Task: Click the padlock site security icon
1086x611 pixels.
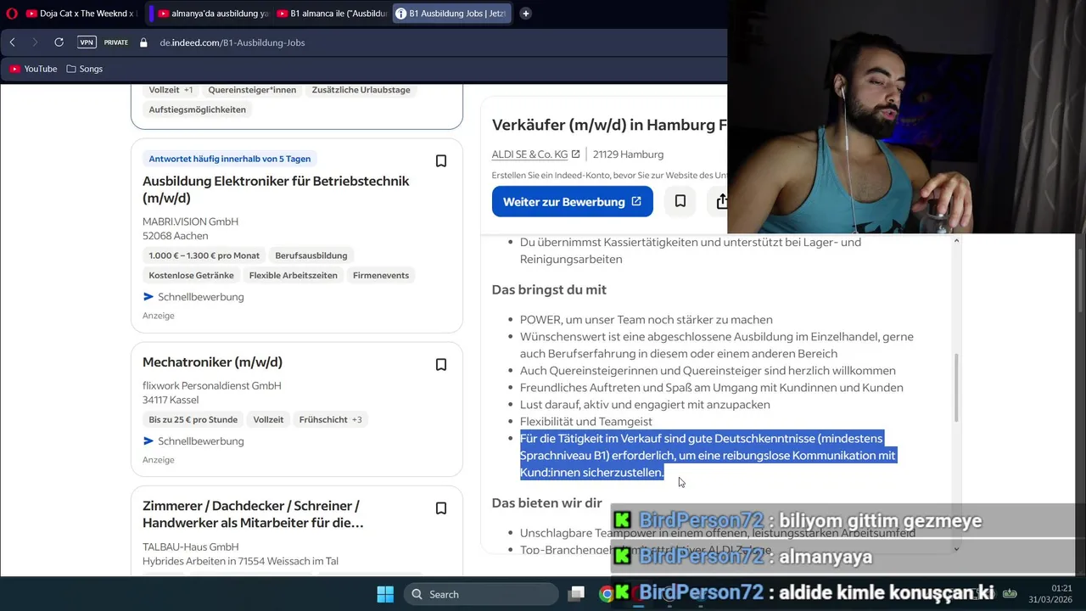Action: (143, 42)
